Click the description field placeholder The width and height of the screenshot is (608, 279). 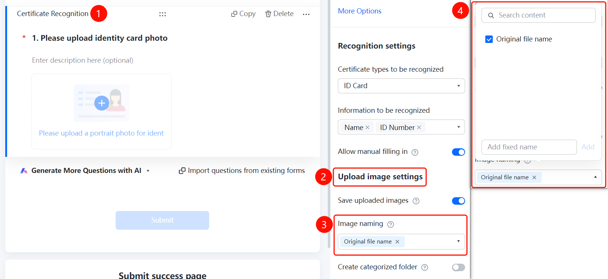(x=83, y=60)
